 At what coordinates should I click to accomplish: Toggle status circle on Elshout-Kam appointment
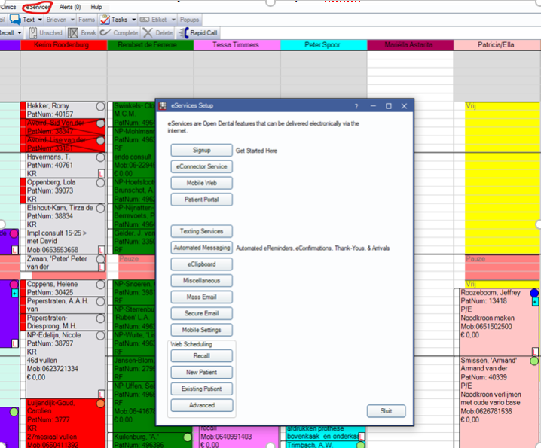pyautogui.click(x=100, y=209)
